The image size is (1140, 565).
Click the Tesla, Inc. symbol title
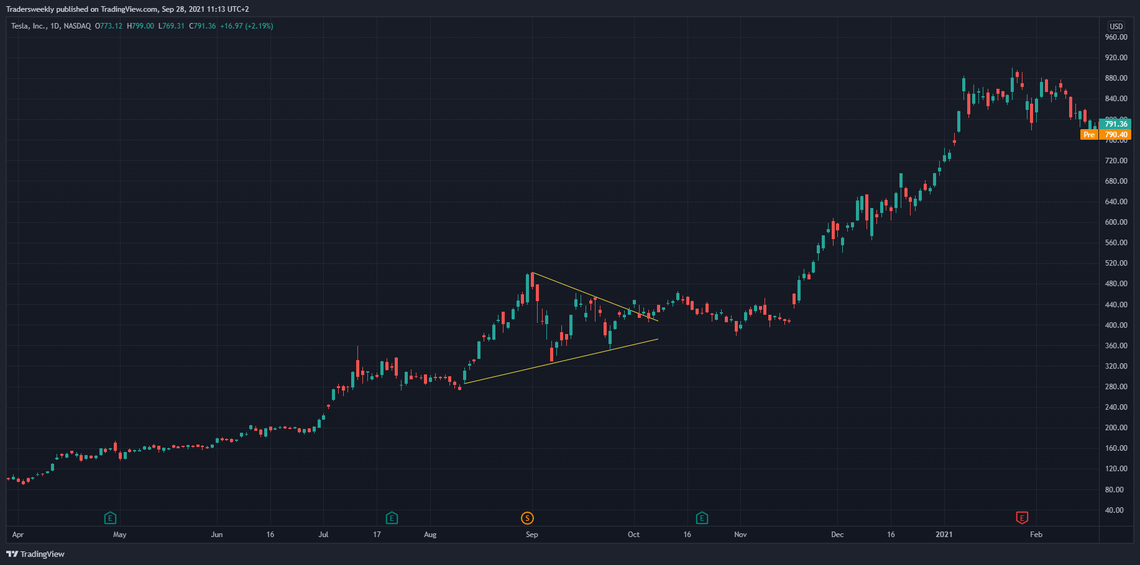click(x=29, y=26)
